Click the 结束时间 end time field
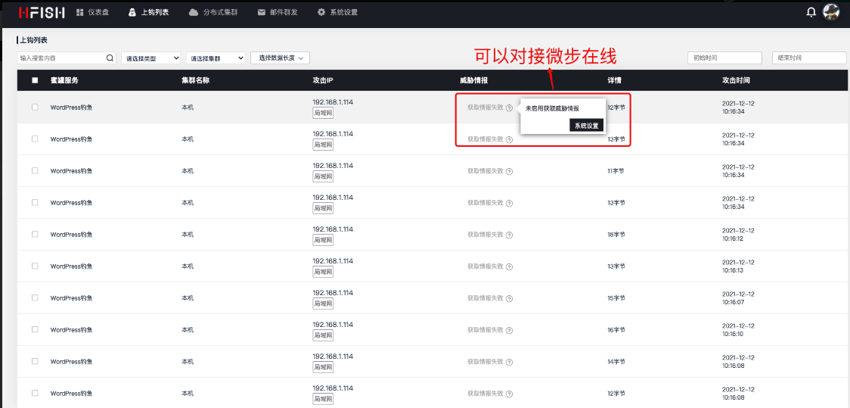The height and width of the screenshot is (408, 850). tap(809, 58)
